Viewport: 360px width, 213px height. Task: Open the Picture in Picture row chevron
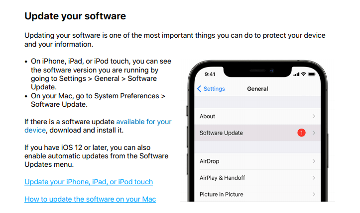click(x=314, y=194)
